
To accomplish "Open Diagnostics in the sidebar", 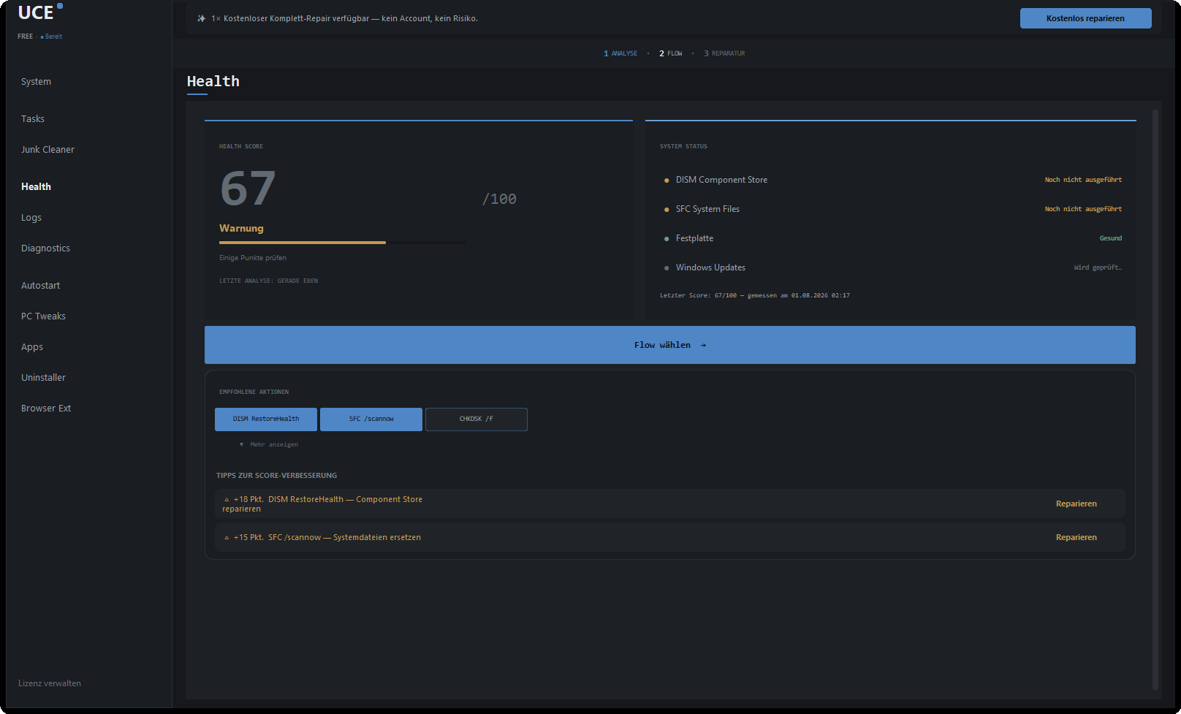I will point(45,248).
